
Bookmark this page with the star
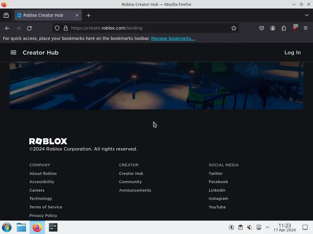pos(234,28)
